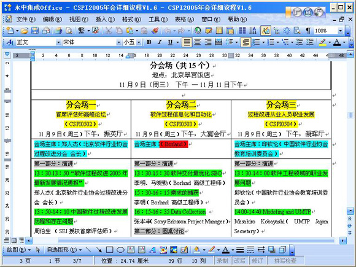The image size is (356, 267).
Task: Click the Paste clipboard icon
Action: click(x=130, y=31)
